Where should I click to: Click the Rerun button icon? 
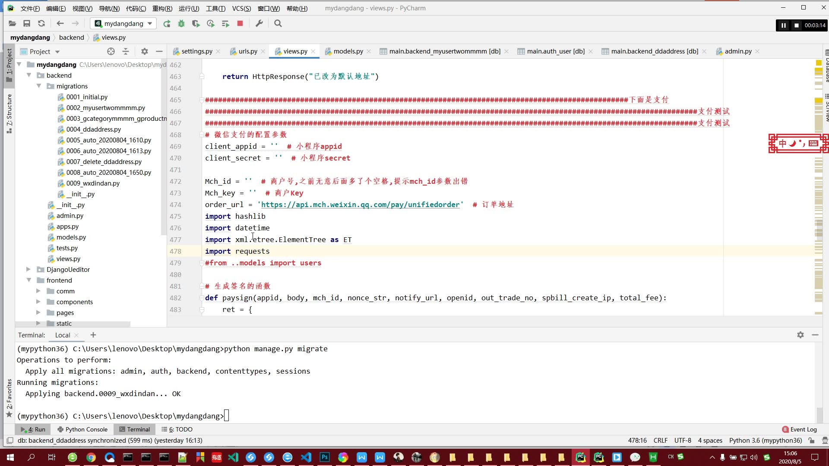(x=167, y=23)
